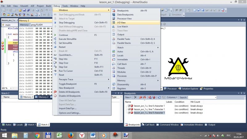The width and height of the screenshot is (247, 139).
Task: Toggle checkbox for line 7 breakpoint
Action: click(x=129, y=109)
